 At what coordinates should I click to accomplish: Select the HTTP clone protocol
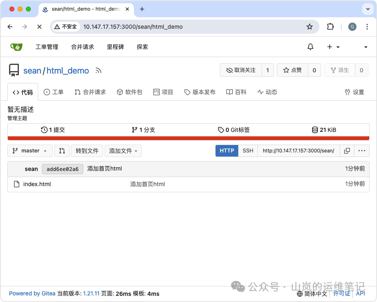pyautogui.click(x=227, y=151)
